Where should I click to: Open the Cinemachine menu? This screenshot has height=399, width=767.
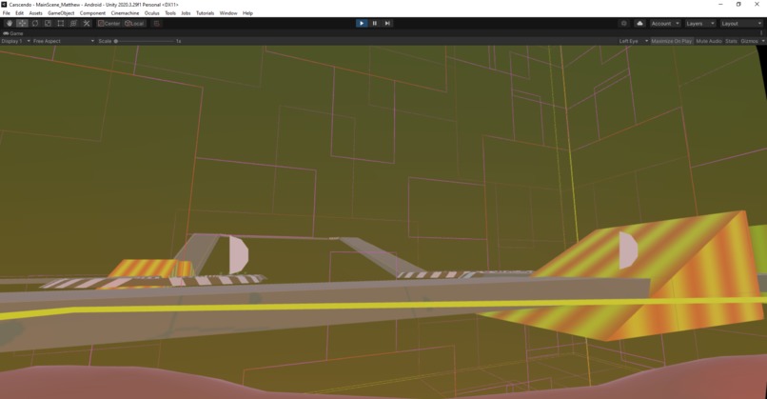pos(126,13)
